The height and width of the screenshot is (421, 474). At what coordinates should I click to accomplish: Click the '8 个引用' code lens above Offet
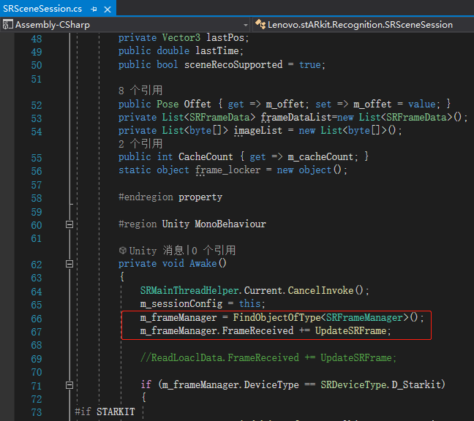click(x=140, y=91)
